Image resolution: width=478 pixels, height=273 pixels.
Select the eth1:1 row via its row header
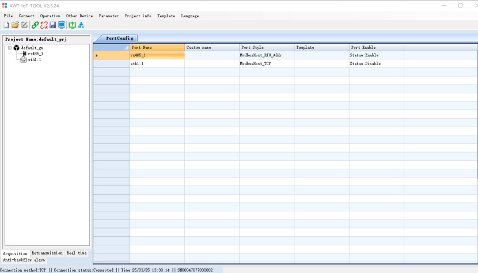[x=112, y=63]
